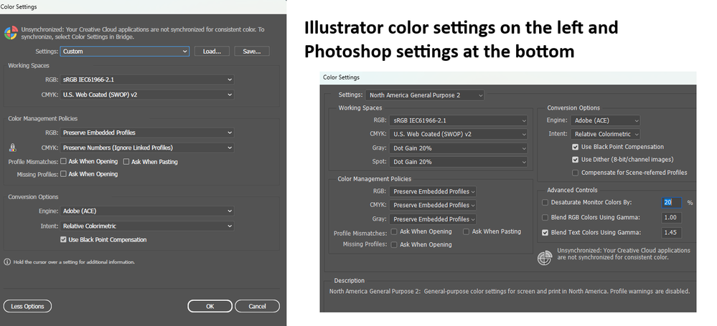Image resolution: width=717 pixels, height=326 pixels.
Task: Click the Photoshop Description heading
Action: (x=350, y=280)
